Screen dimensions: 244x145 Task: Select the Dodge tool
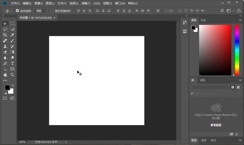tap(12, 58)
